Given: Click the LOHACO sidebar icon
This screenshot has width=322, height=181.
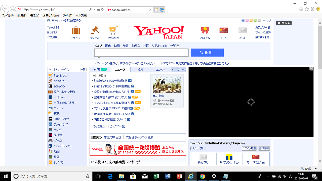Looking at the screenshot, I should pyautogui.click(x=50, y=86).
